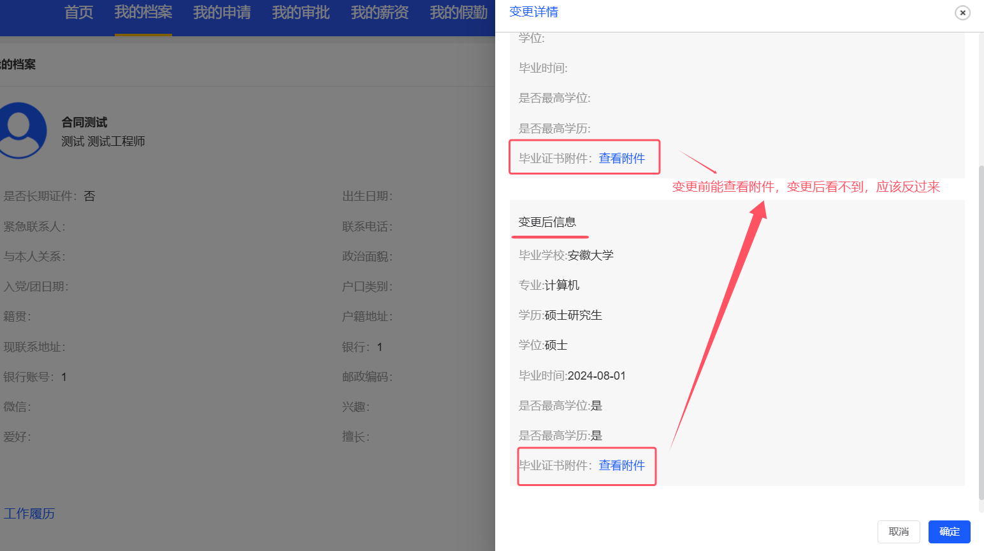Click the 户口类别 label
Screen dimensions: 984x551
tap(367, 287)
